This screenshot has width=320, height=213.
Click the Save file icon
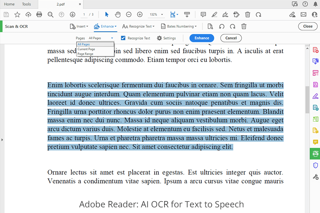click(x=6, y=14)
